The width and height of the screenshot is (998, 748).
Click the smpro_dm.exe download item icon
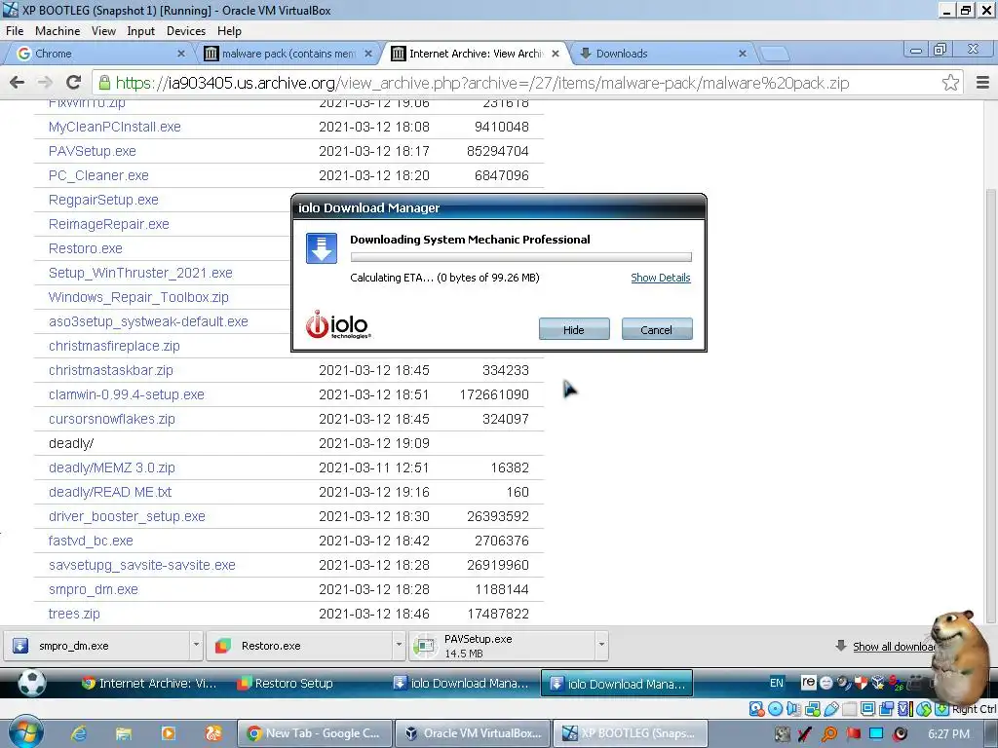20,646
